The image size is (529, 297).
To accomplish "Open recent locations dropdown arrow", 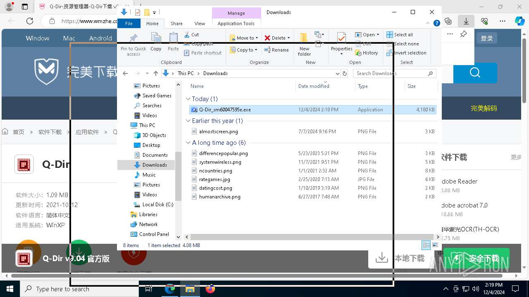I will point(147,73).
